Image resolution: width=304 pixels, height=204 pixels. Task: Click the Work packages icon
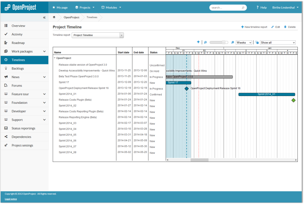[6, 51]
